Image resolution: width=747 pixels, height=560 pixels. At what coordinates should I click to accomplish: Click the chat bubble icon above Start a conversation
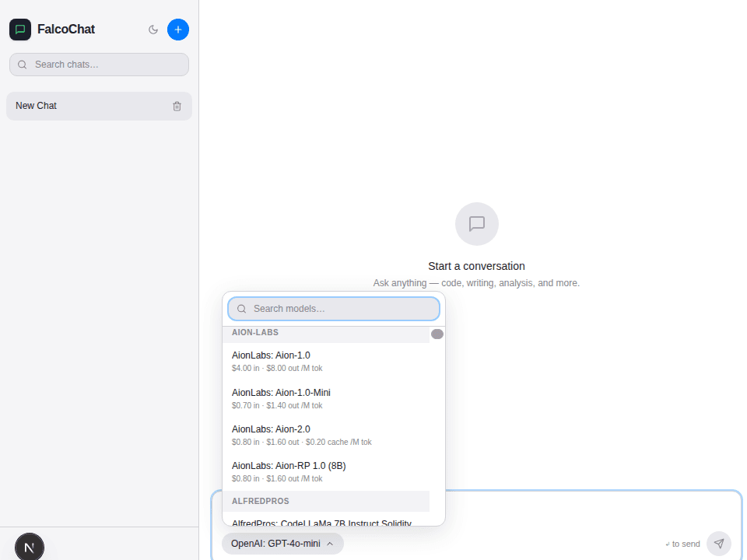pyautogui.click(x=477, y=224)
